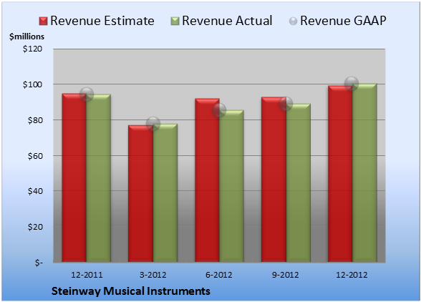Image resolution: width=421 pixels, height=302 pixels.
Task: Select the 'Revenue Estimate' legend label
Action: coord(102,21)
